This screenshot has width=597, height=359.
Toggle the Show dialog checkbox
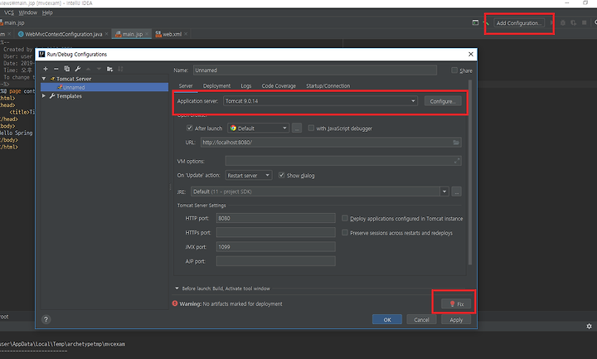[x=282, y=175]
